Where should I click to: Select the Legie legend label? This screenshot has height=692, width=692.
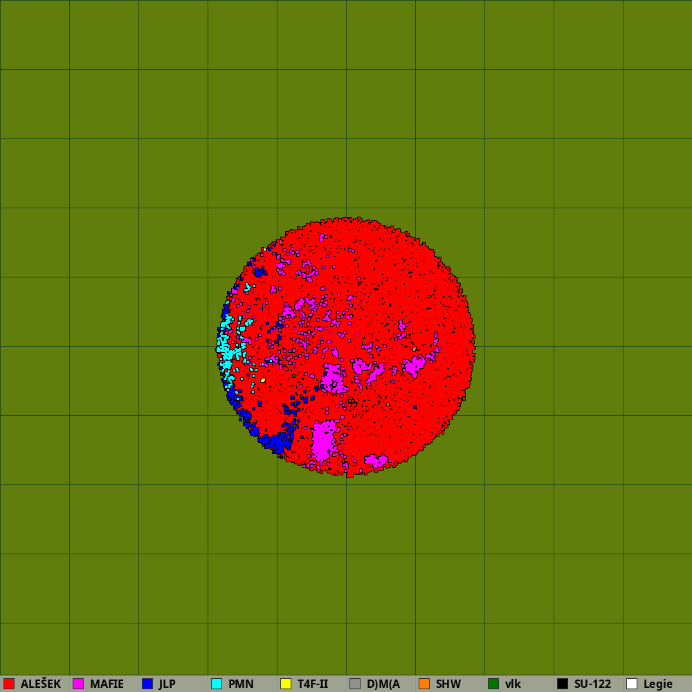pyautogui.click(x=658, y=684)
